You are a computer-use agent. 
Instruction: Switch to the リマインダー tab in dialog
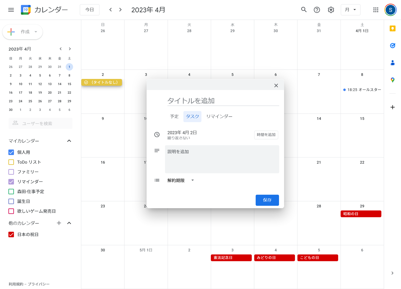[x=219, y=116]
